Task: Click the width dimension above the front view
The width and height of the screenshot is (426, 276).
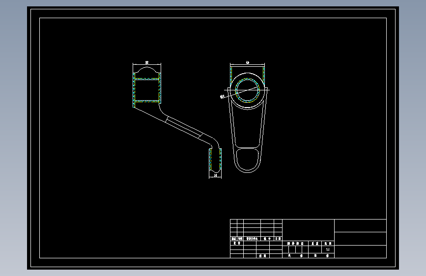Action: (x=248, y=62)
